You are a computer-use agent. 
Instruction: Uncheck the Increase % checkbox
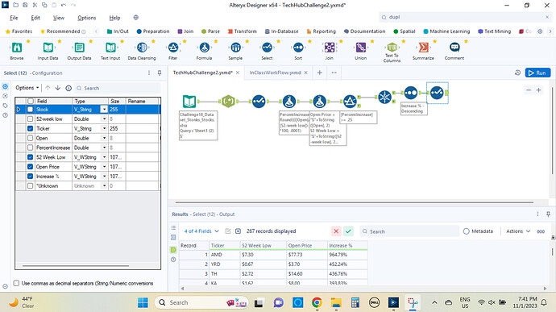[x=30, y=177]
